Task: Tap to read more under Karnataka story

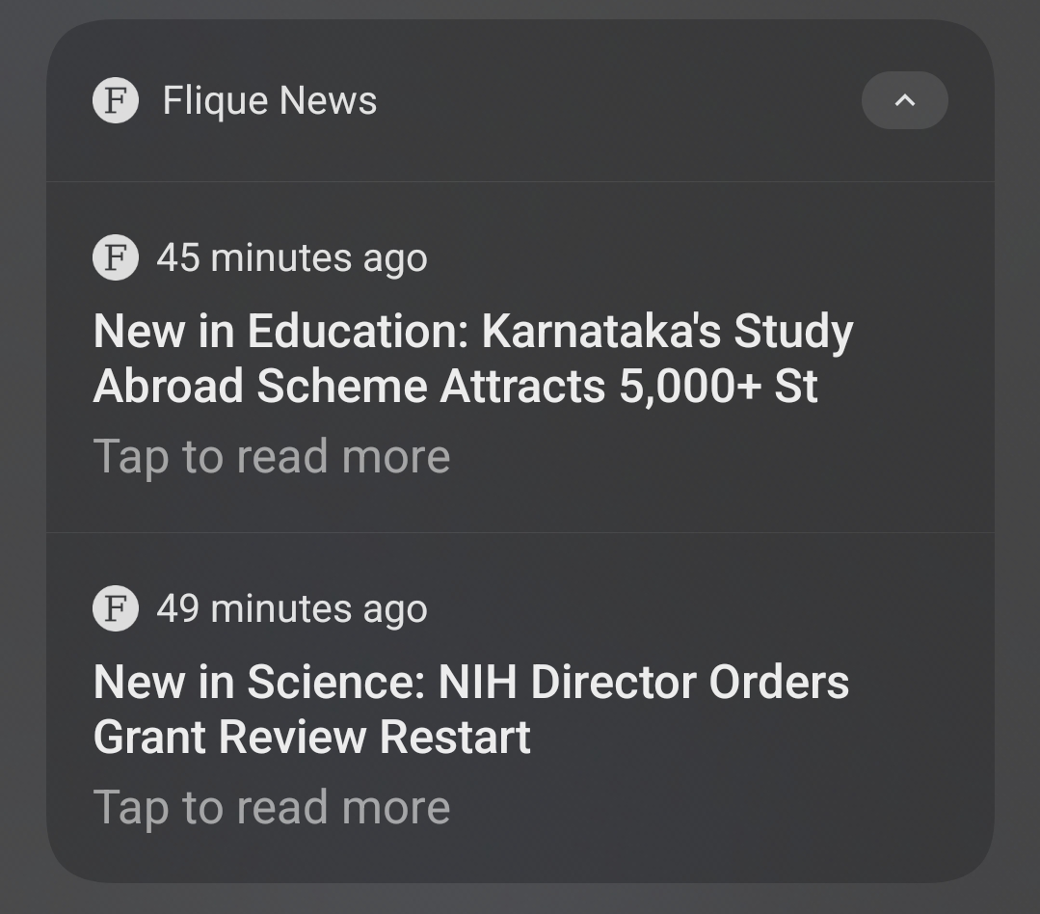Action: point(272,456)
